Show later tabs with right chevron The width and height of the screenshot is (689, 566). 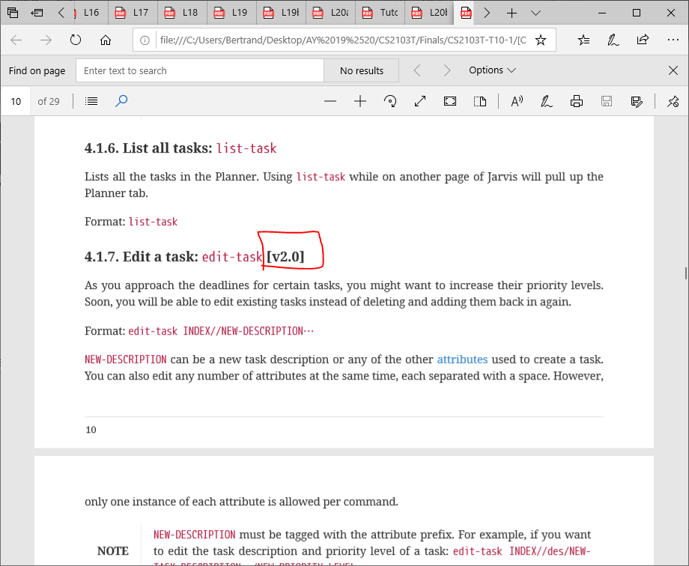point(487,13)
